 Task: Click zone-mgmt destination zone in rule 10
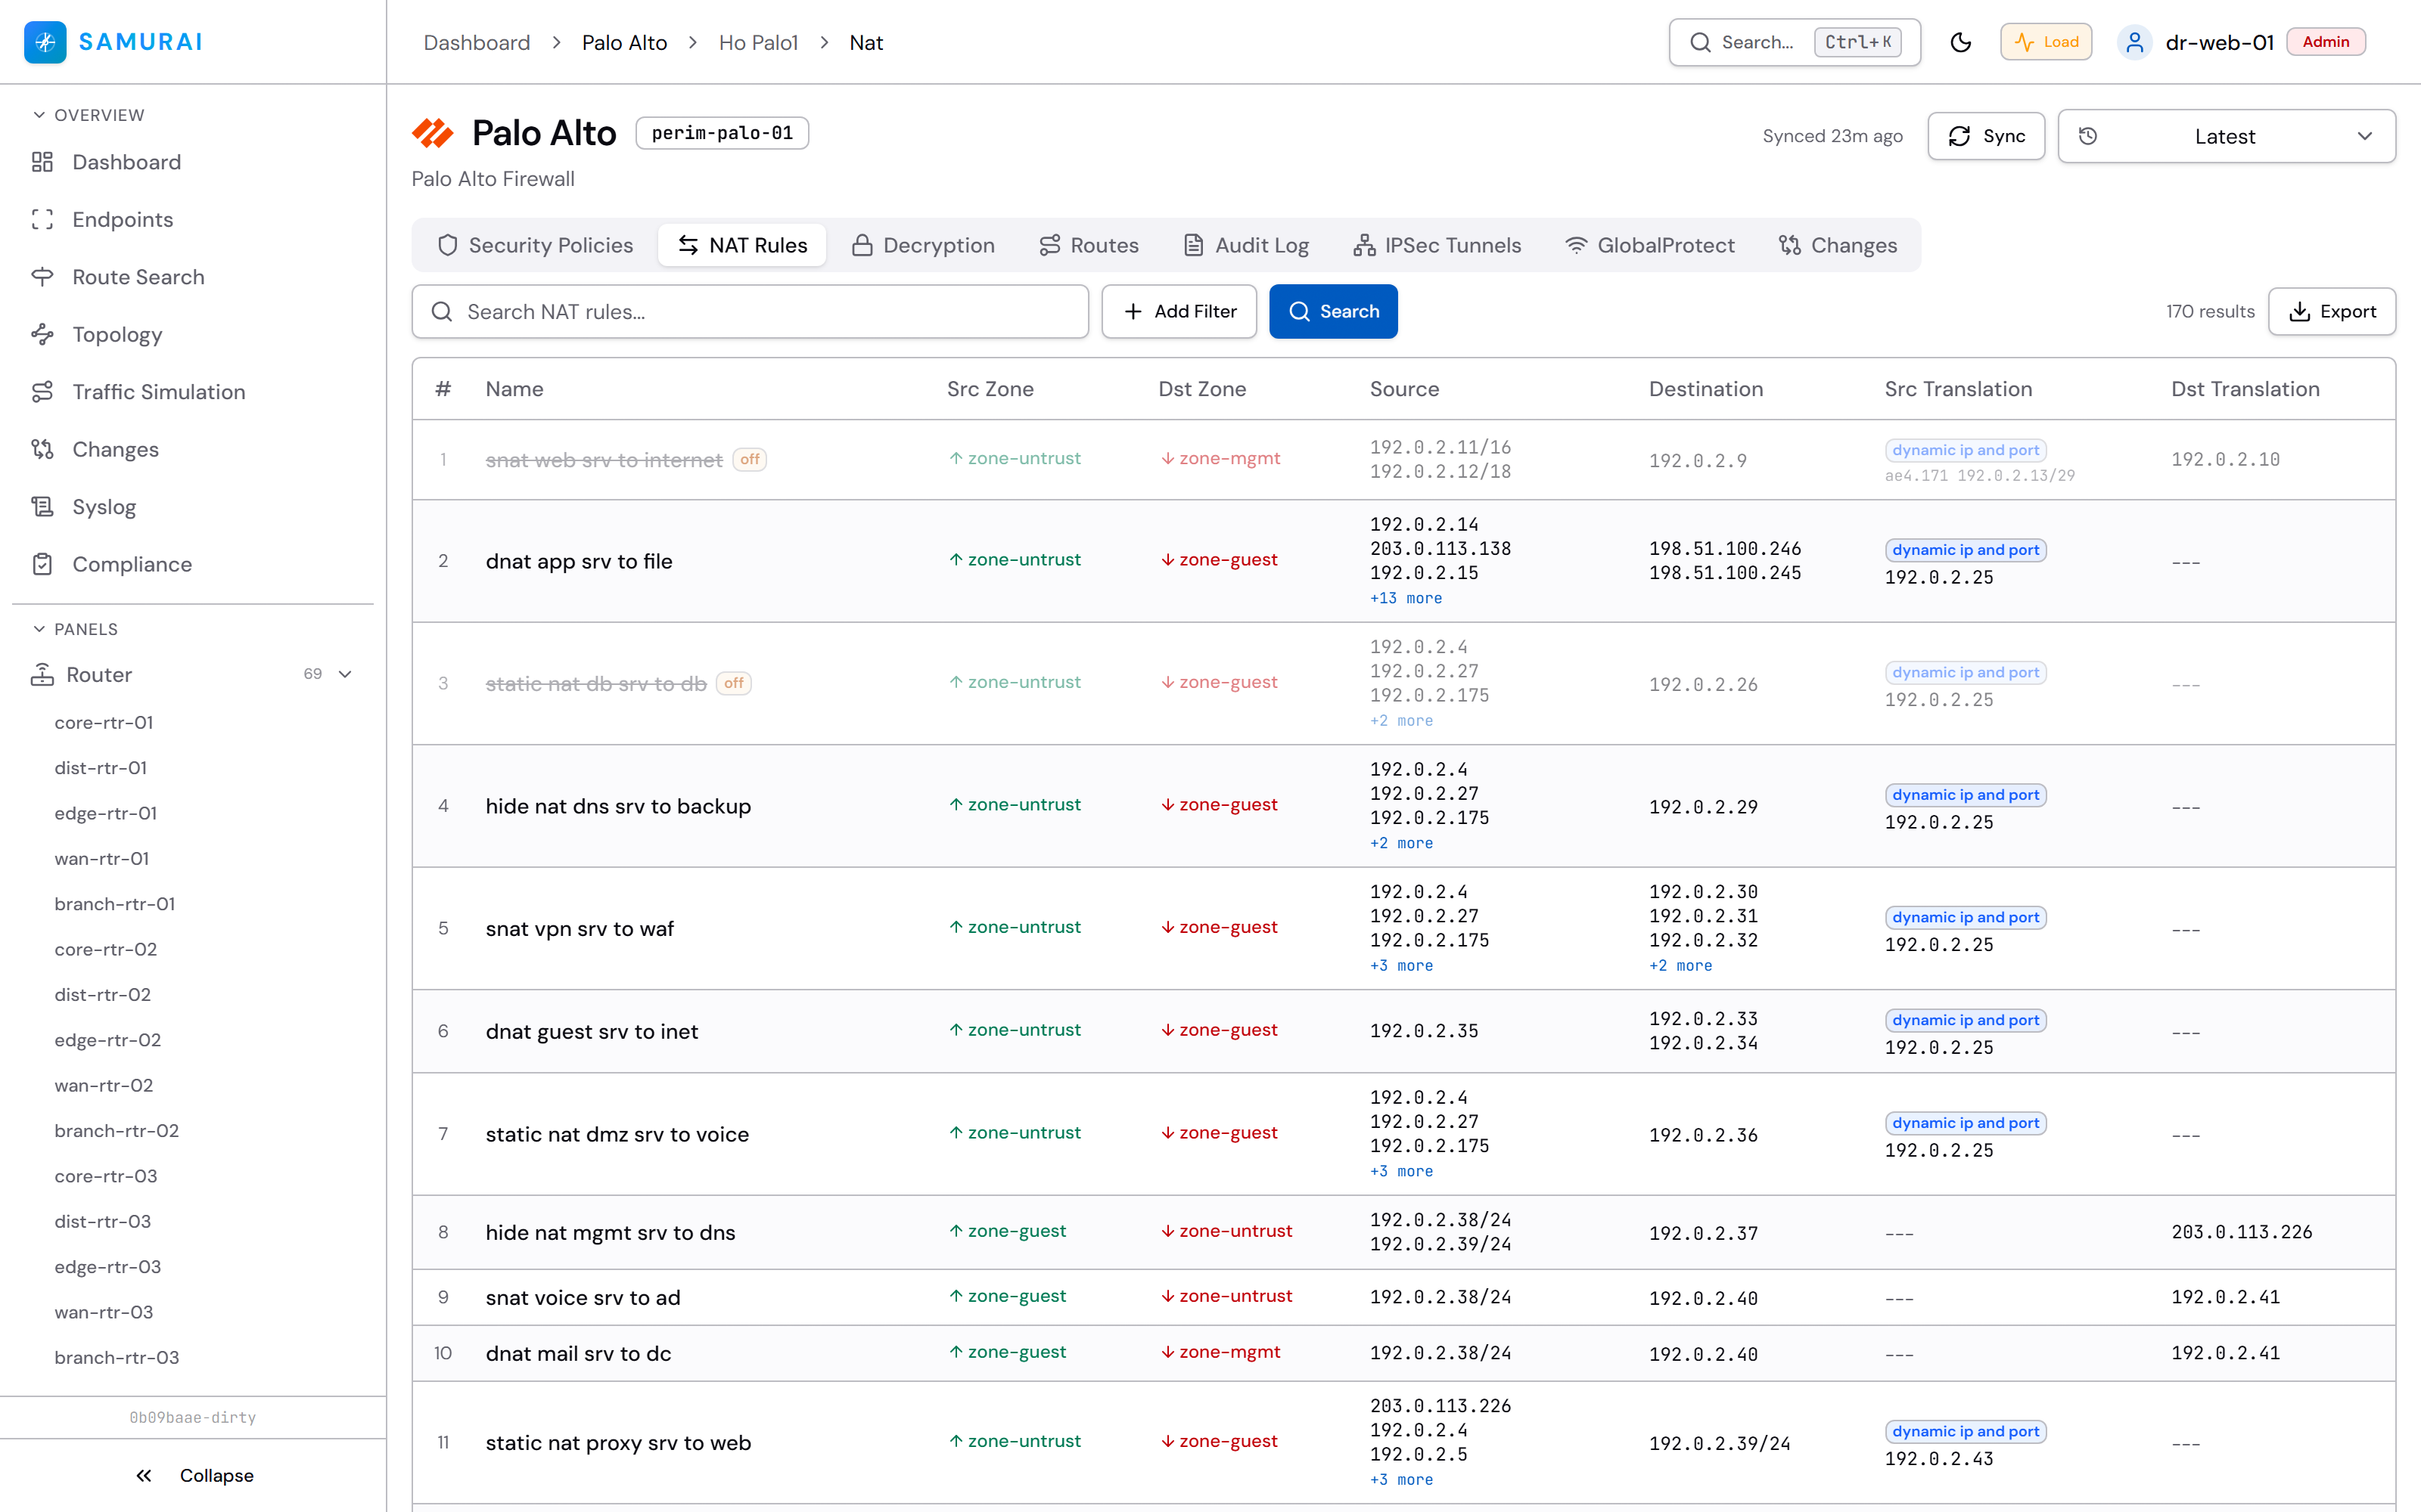tap(1220, 1352)
